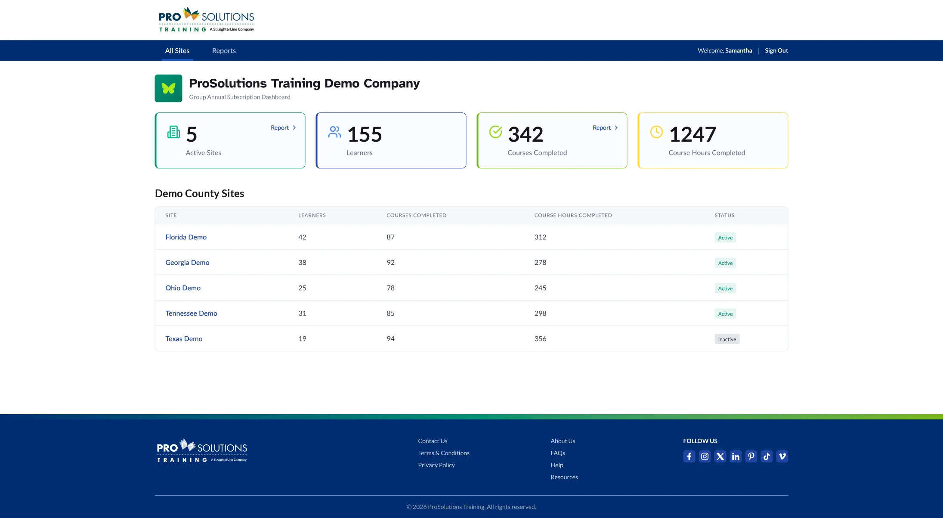943x518 pixels.
Task: Click the Learners column header
Action: 312,215
